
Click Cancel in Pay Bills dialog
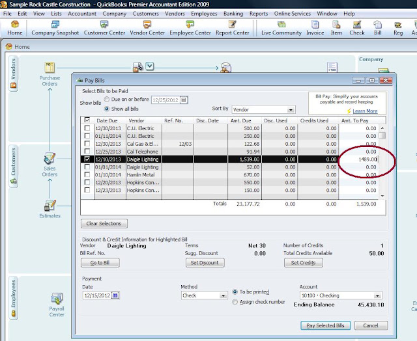coord(371,325)
